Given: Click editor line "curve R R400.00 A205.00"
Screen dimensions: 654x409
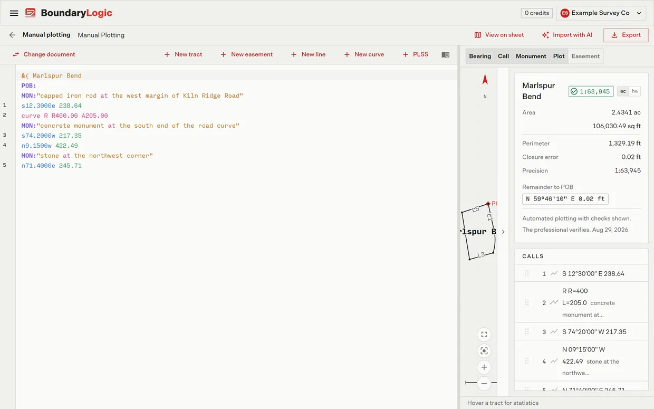Looking at the screenshot, I should click(64, 116).
